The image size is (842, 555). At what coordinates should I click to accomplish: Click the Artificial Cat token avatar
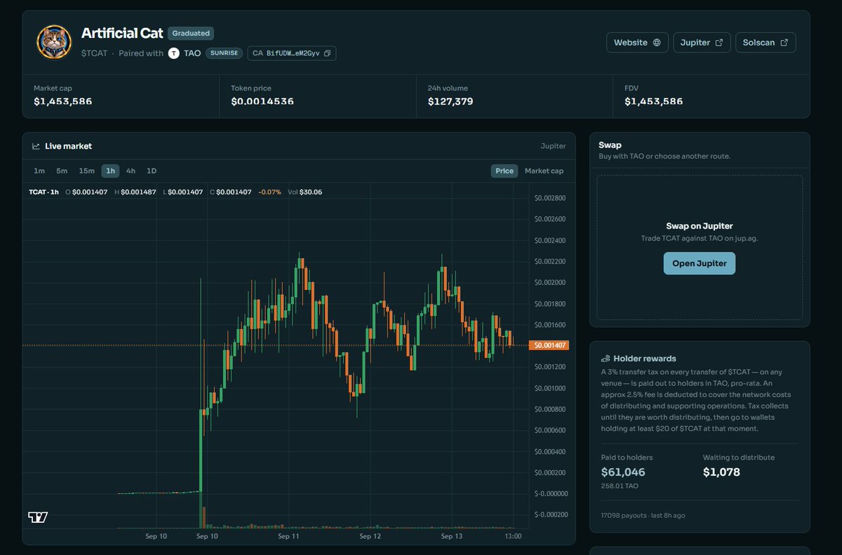coord(54,43)
